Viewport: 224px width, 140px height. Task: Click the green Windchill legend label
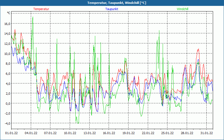tap(183, 9)
